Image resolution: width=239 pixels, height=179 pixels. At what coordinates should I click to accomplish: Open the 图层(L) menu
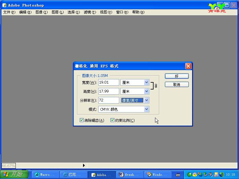tap(58, 12)
